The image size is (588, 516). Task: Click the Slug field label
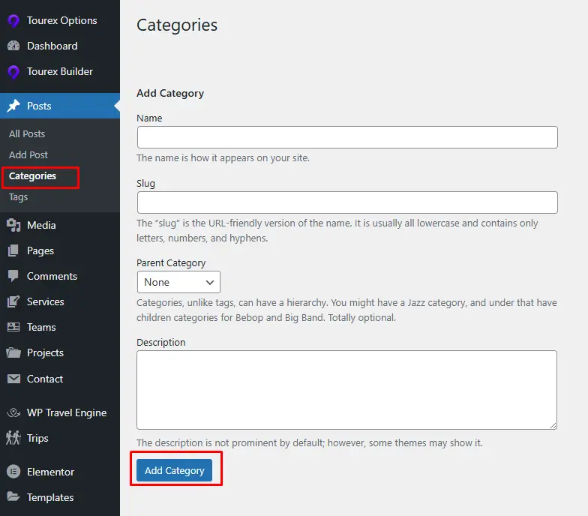coord(145,184)
